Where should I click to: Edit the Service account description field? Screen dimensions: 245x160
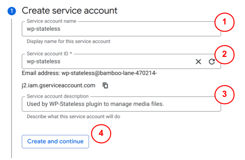pyautogui.click(x=122, y=104)
